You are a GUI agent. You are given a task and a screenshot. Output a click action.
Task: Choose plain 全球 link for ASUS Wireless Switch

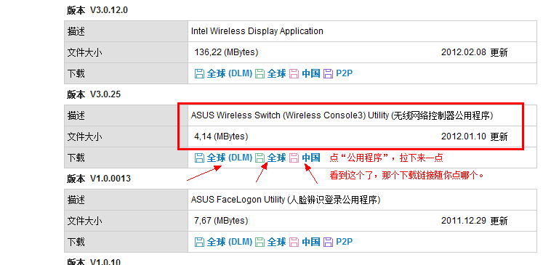pos(277,158)
